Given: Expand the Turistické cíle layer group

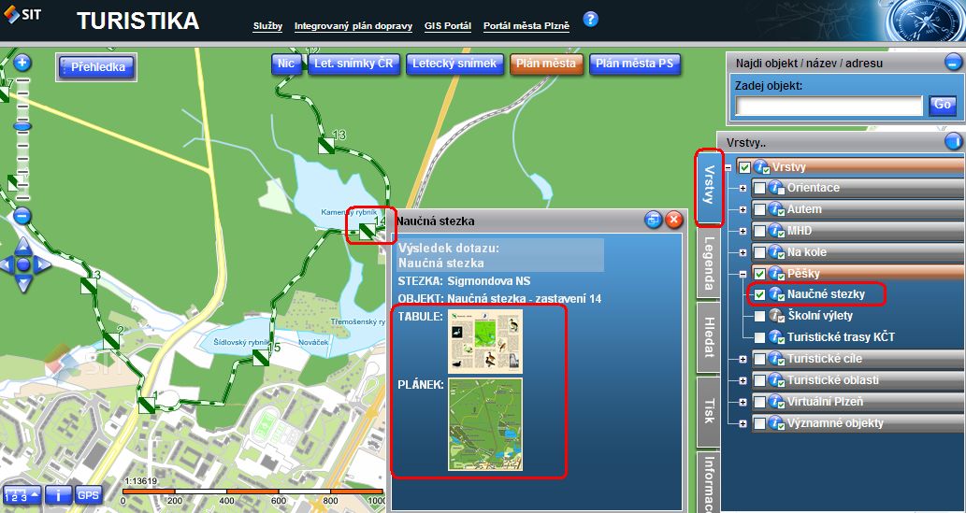Looking at the screenshot, I should click(x=743, y=359).
